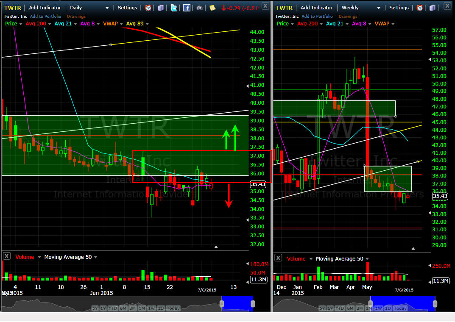Expand VWAP options in Weekly chart

pyautogui.click(x=393, y=24)
